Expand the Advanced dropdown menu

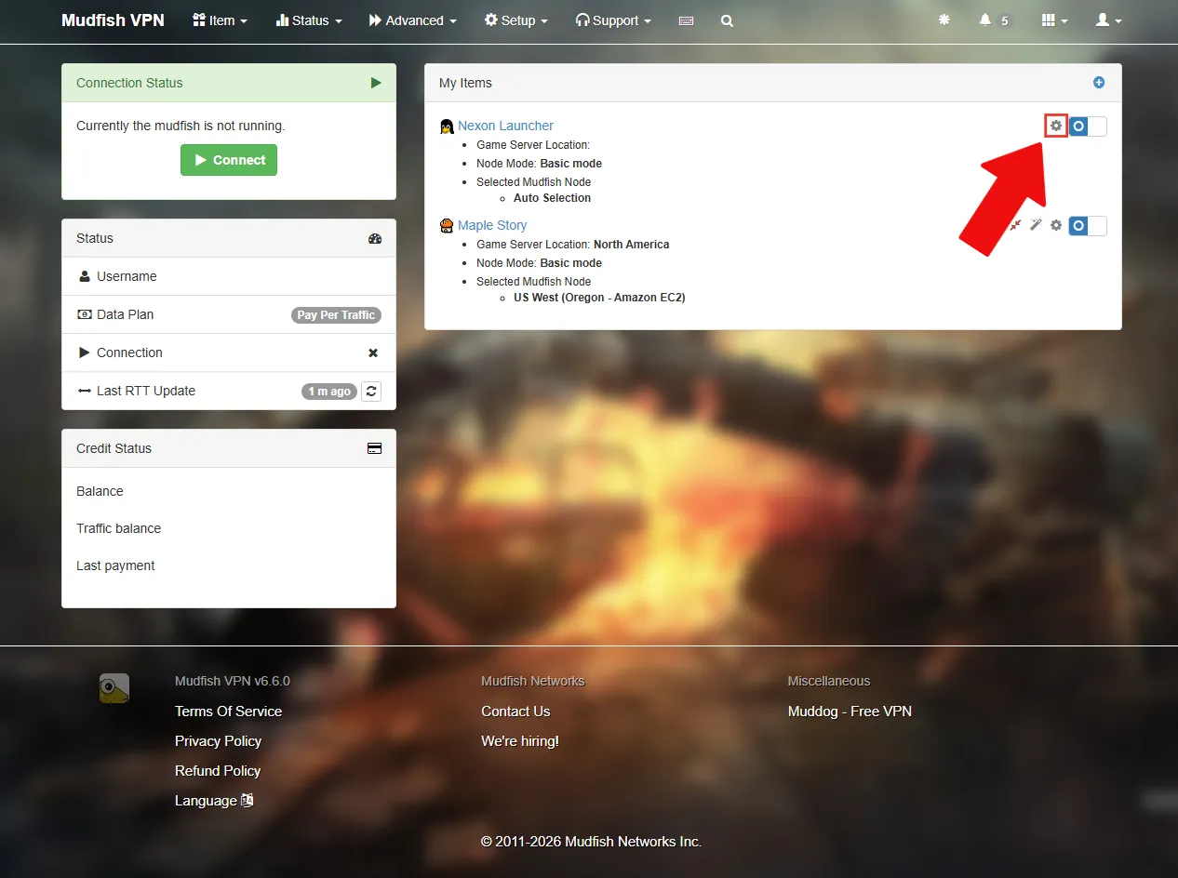pyautogui.click(x=412, y=20)
